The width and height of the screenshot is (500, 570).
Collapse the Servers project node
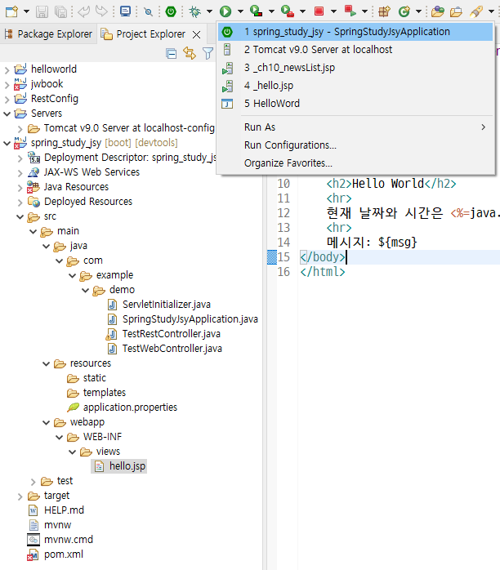point(7,114)
